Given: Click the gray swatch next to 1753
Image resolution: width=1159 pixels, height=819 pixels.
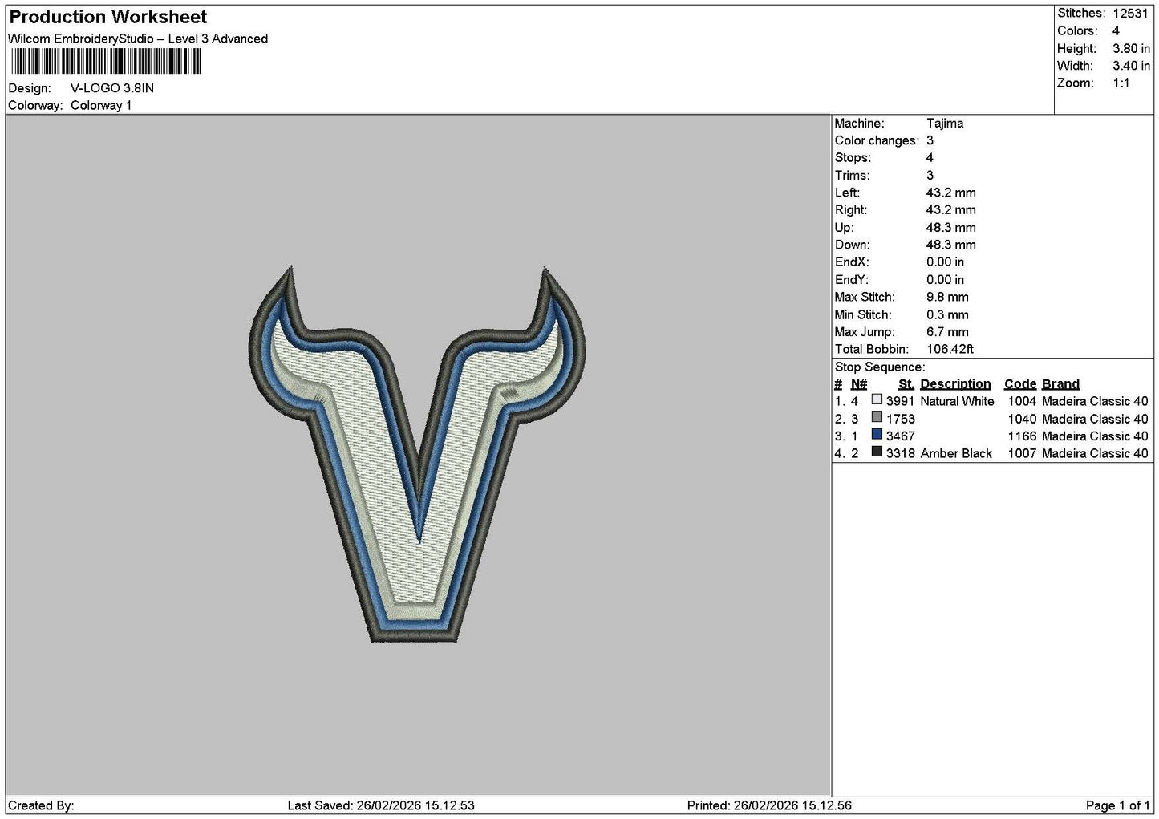Looking at the screenshot, I should pyautogui.click(x=877, y=417).
